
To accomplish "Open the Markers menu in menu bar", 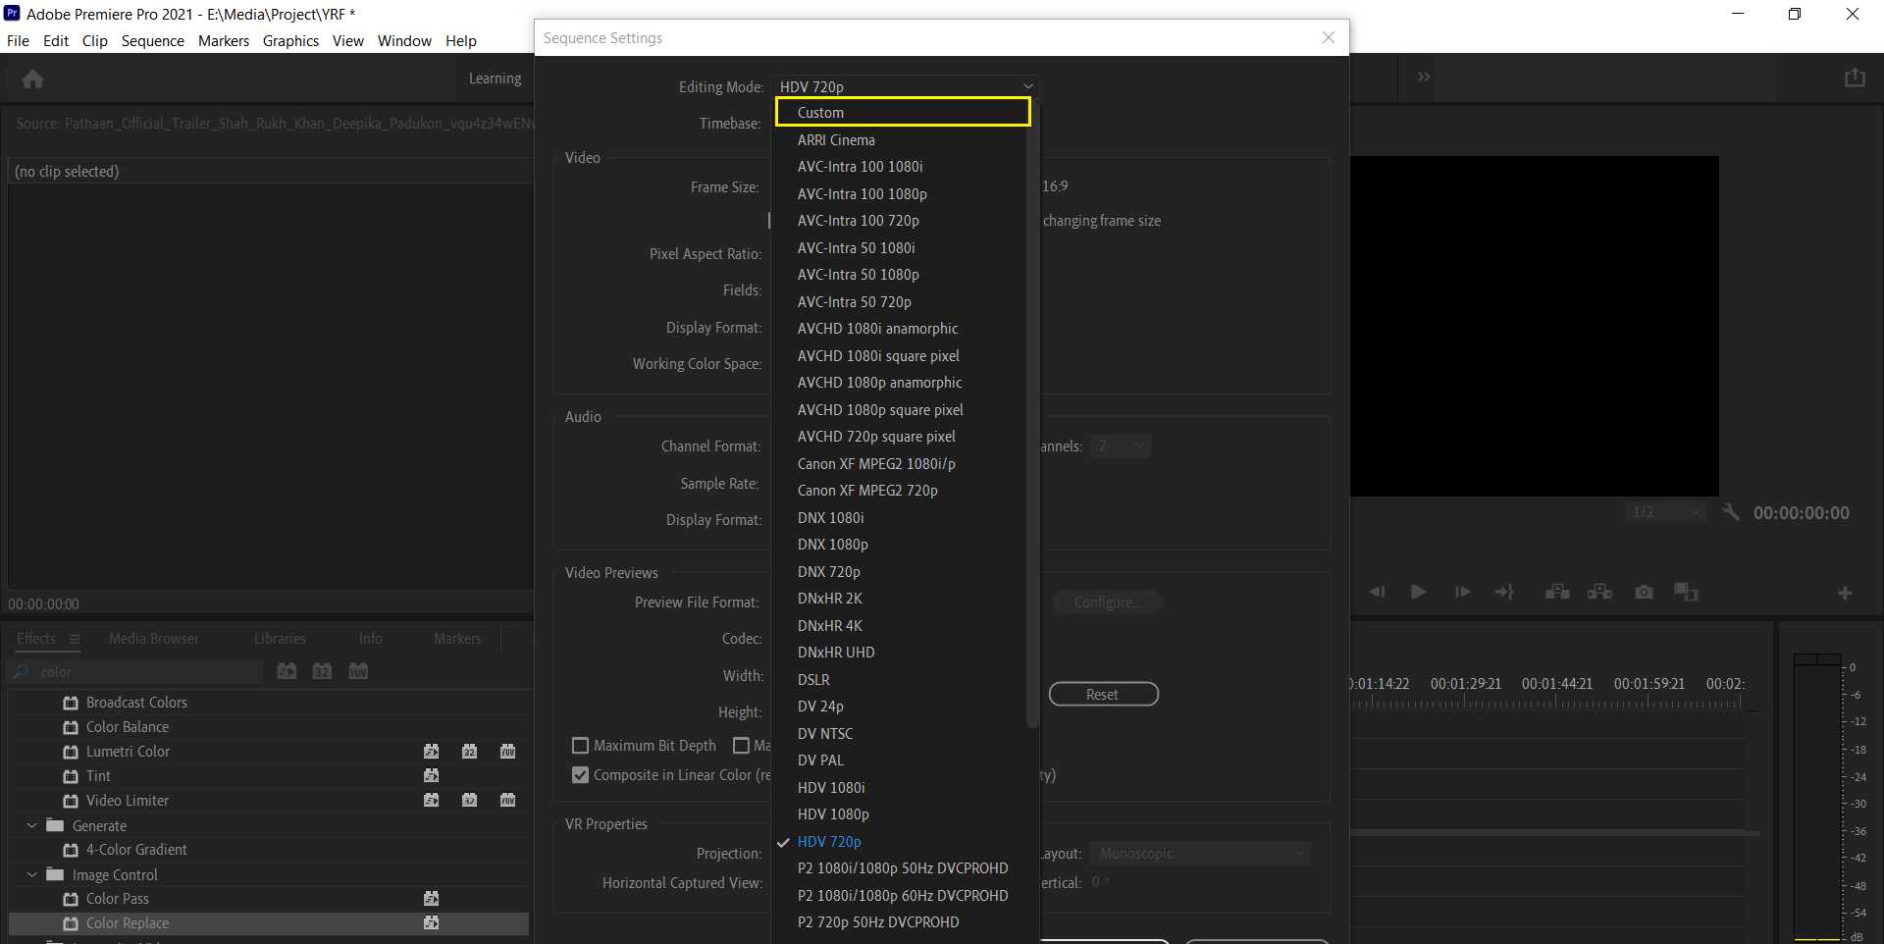I will [x=224, y=40].
